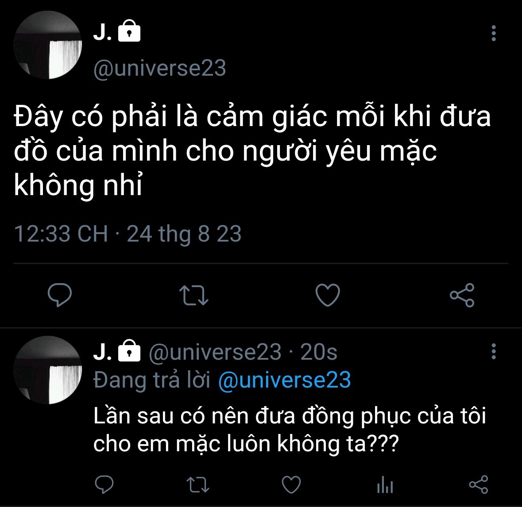The height and width of the screenshot is (507, 522).
Task: Retweet the reply tweet
Action: coord(198,485)
